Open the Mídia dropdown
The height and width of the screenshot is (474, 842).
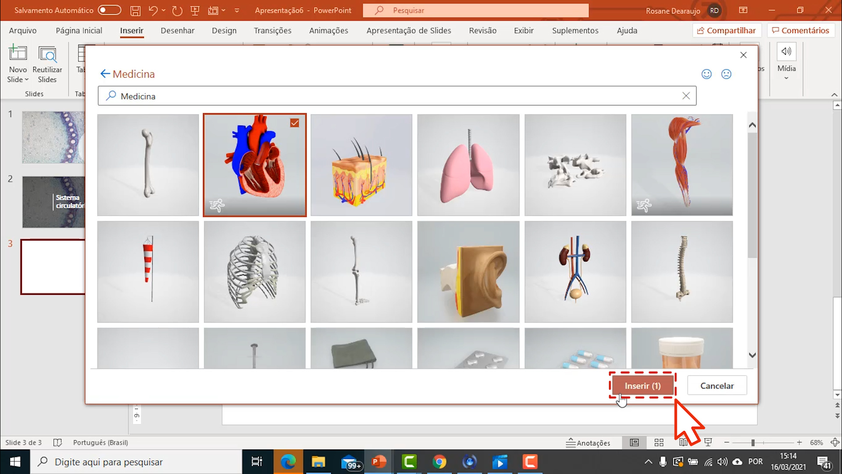point(786,78)
